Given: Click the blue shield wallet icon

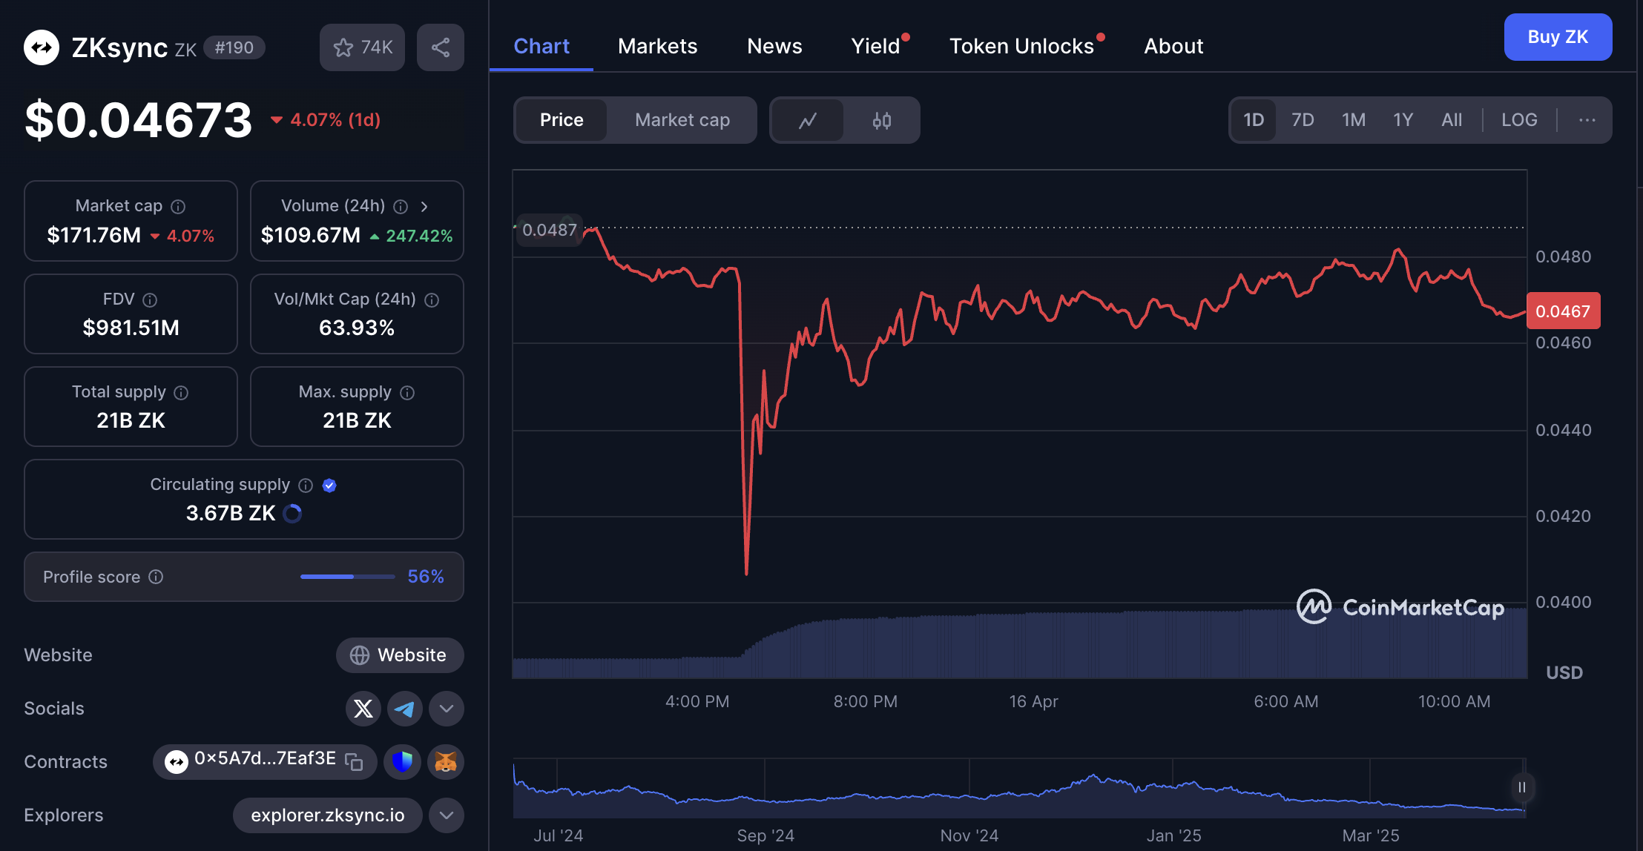Looking at the screenshot, I should pos(402,761).
